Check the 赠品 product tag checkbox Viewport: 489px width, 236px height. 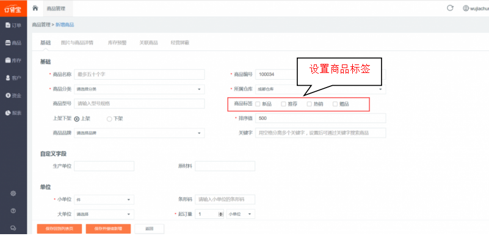click(335, 105)
